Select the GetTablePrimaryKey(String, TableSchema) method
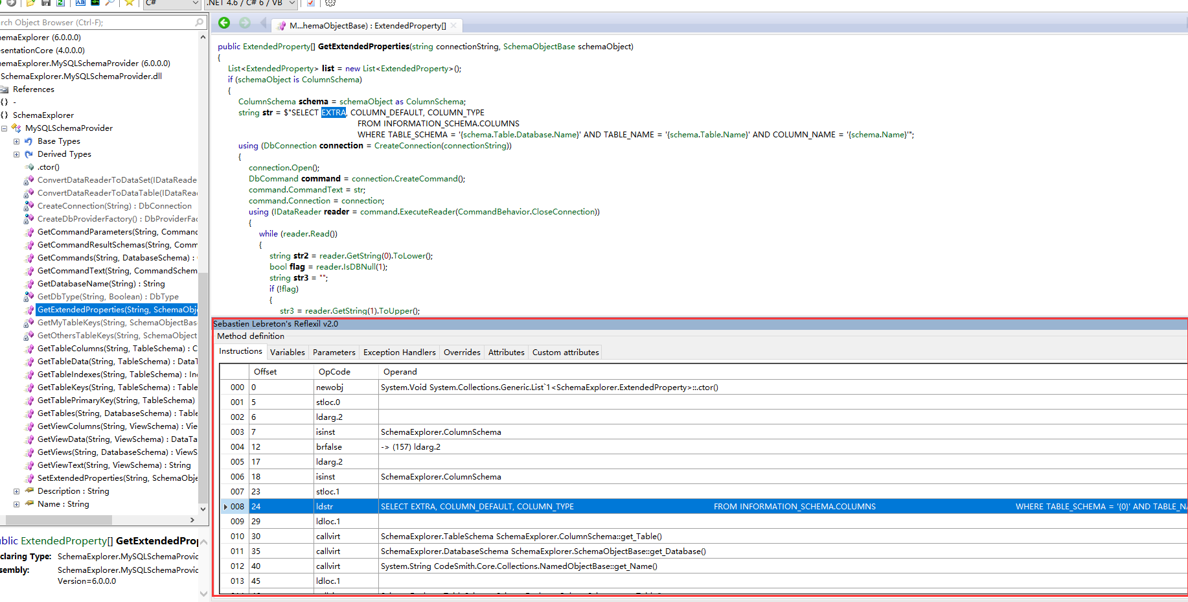Viewport: 1188px width, 602px height. click(x=116, y=400)
